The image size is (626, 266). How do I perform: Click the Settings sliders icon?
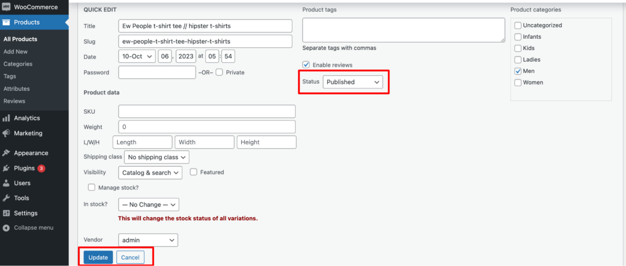(6, 213)
